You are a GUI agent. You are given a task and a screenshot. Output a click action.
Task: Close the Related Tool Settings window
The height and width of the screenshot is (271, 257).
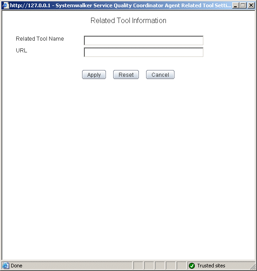coord(251,5)
